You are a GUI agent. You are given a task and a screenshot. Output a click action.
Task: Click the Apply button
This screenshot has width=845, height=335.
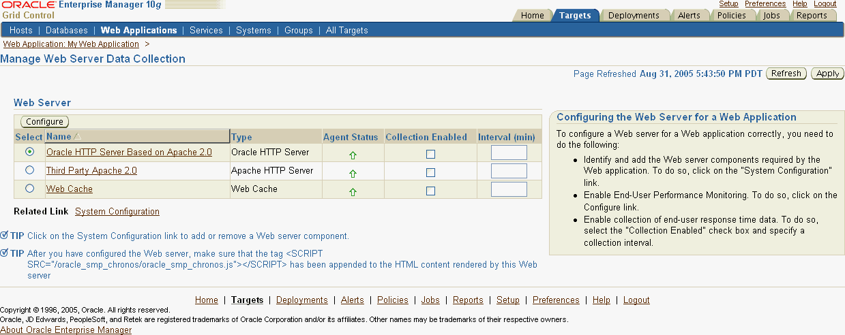pyautogui.click(x=827, y=74)
